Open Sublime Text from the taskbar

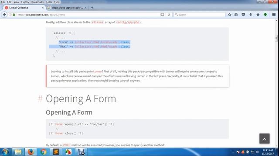56,152
